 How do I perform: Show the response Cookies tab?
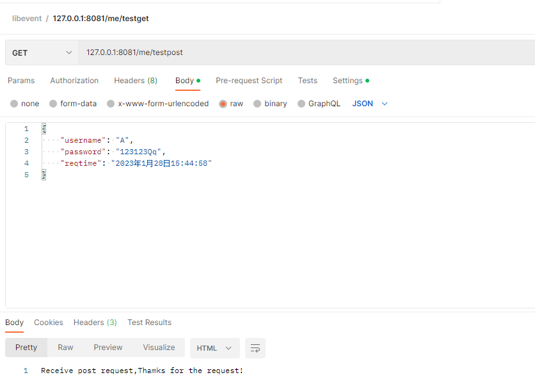point(49,323)
